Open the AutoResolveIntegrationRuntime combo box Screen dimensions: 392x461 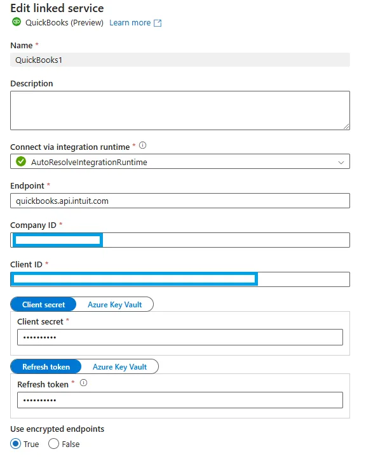click(180, 161)
